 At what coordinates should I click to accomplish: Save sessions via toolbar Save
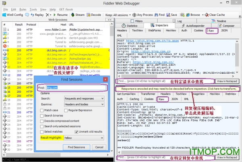(x=172, y=15)
